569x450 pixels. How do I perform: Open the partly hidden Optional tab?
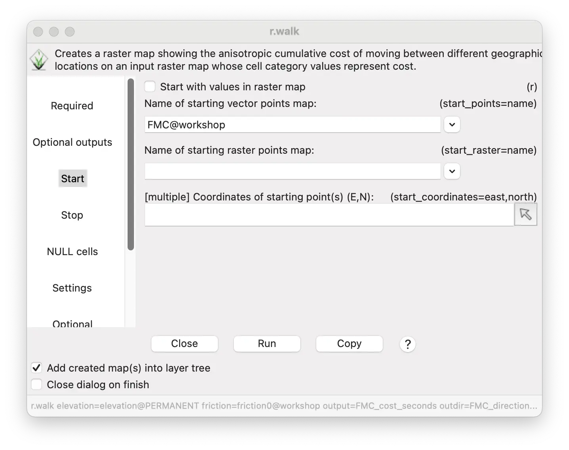73,323
